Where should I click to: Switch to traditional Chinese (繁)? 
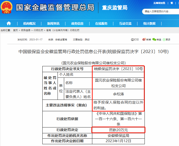tap(172, 3)
